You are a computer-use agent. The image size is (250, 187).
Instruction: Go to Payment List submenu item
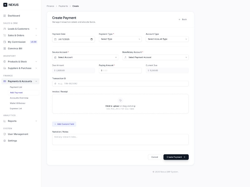pos(16,87)
